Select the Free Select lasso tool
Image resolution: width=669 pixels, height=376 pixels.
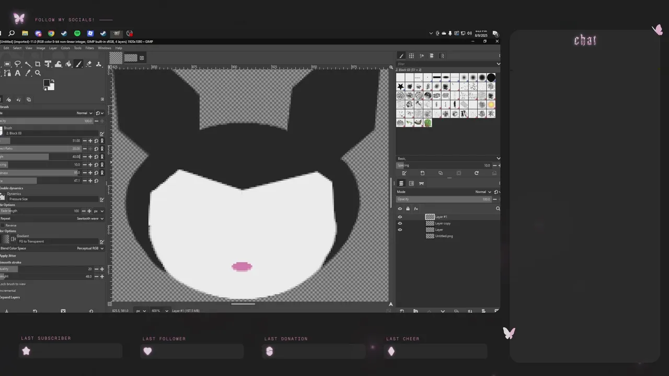[18, 64]
